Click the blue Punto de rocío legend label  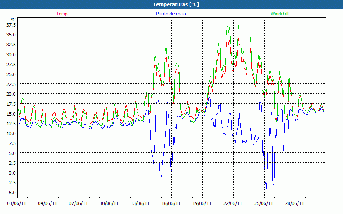click(171, 14)
